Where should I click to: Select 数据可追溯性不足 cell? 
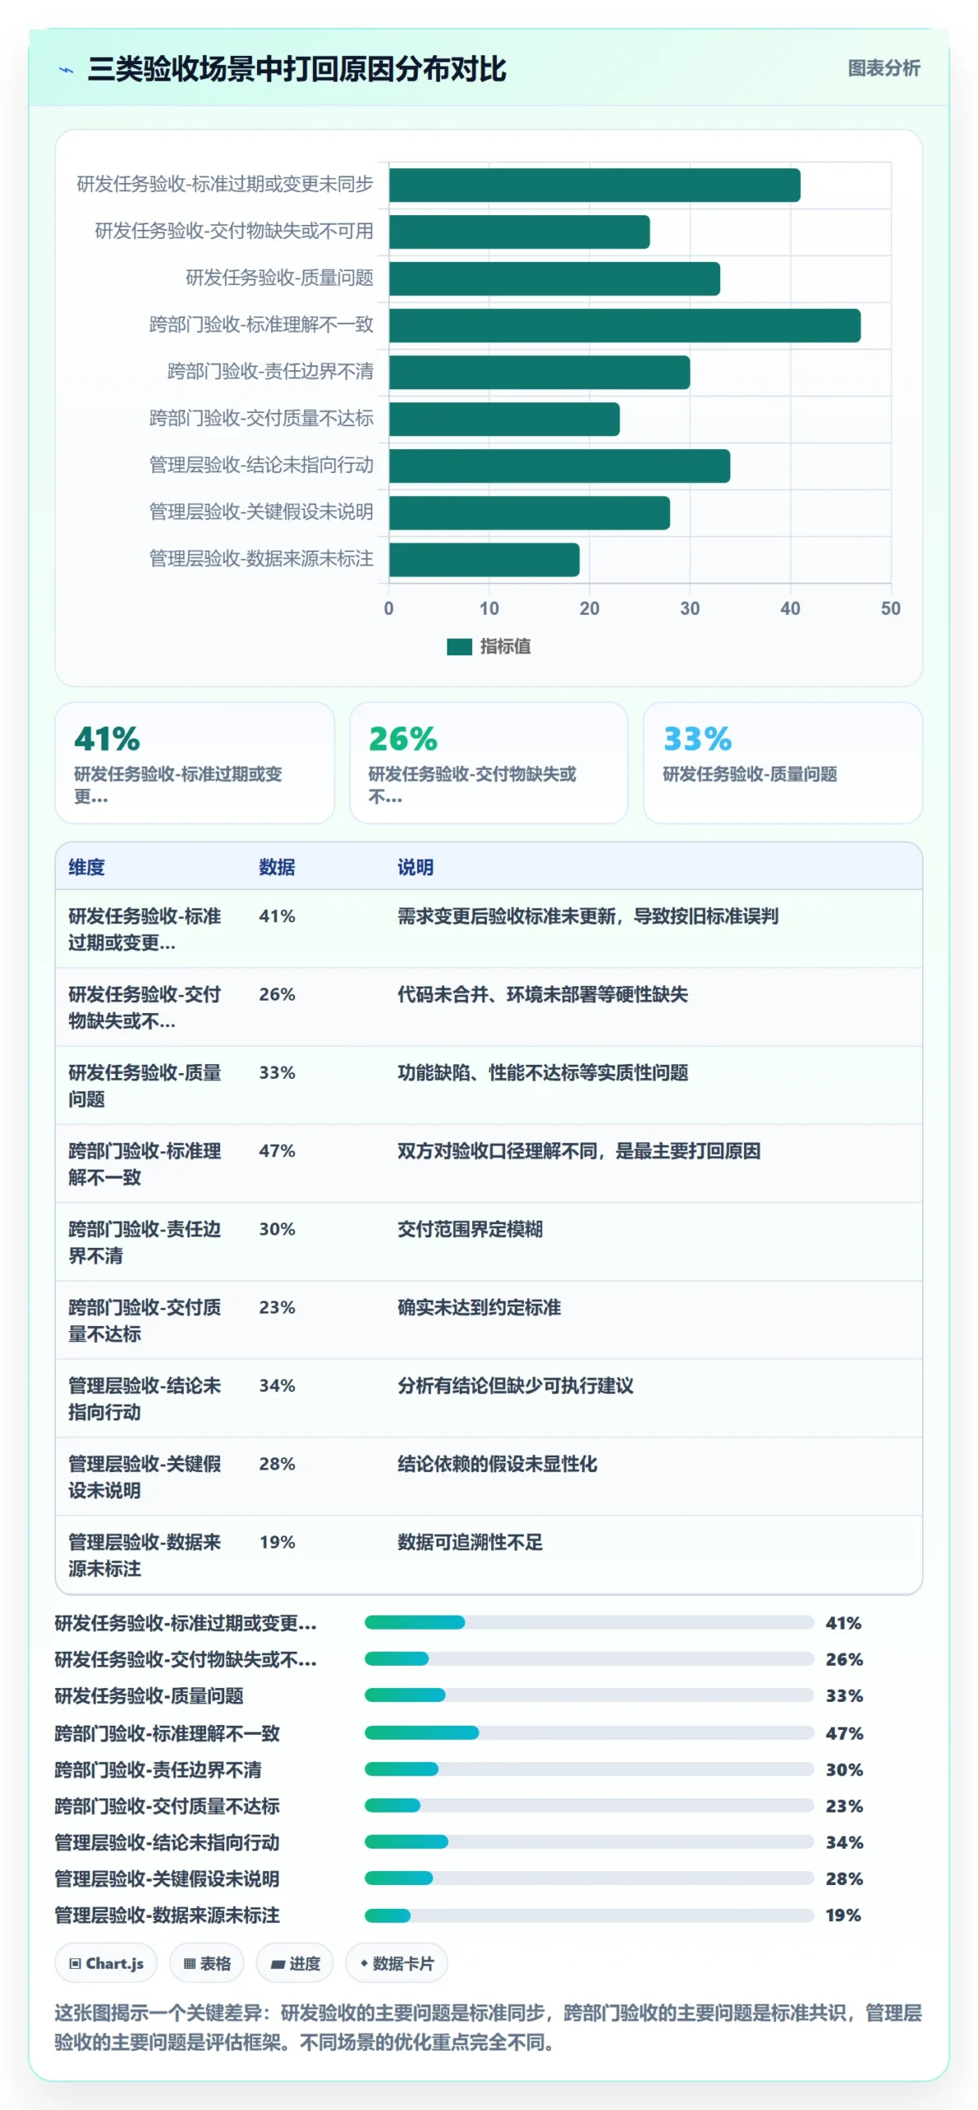(x=470, y=1543)
